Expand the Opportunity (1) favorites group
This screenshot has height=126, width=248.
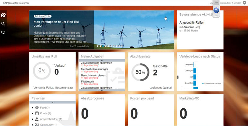coord(33,124)
